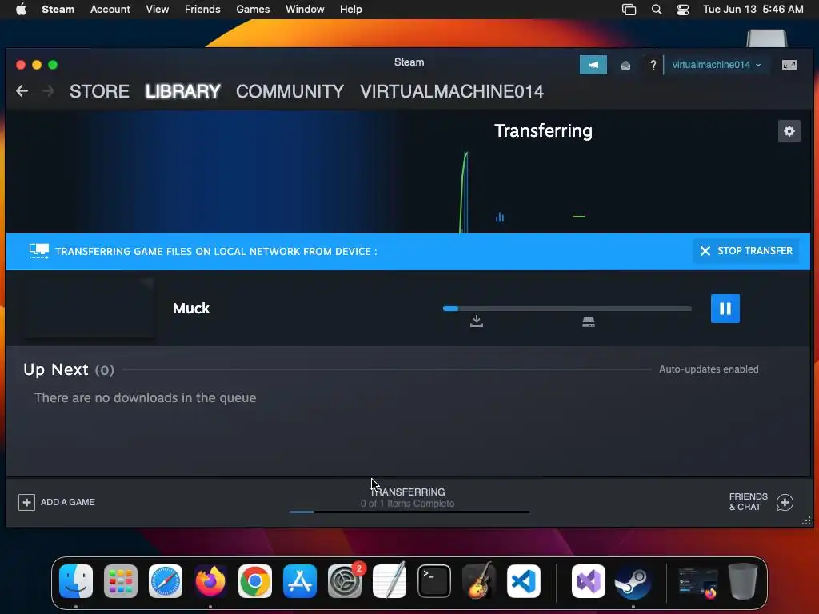Click the Steam icon in the Dock
This screenshot has width=819, height=614.
(x=633, y=581)
